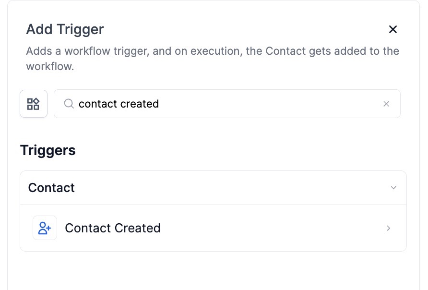Click empty space in Contact header row

[230, 188]
